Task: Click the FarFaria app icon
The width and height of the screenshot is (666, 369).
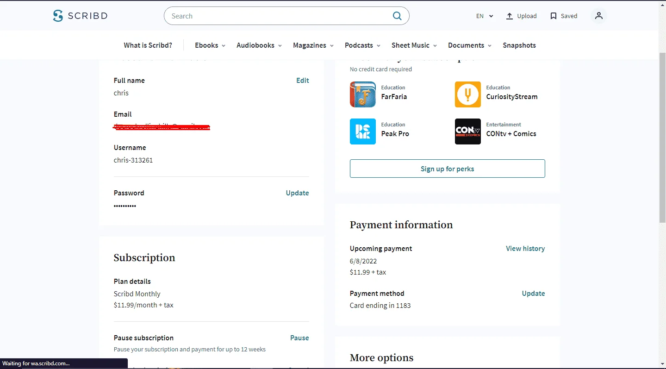Action: [x=363, y=94]
